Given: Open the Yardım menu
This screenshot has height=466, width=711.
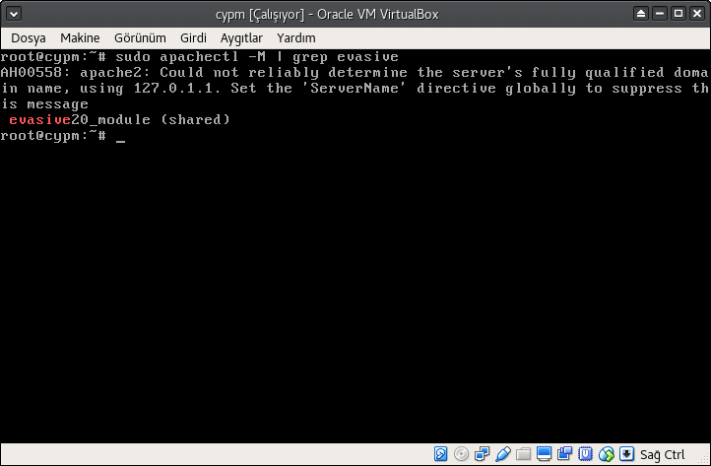Looking at the screenshot, I should coord(295,37).
